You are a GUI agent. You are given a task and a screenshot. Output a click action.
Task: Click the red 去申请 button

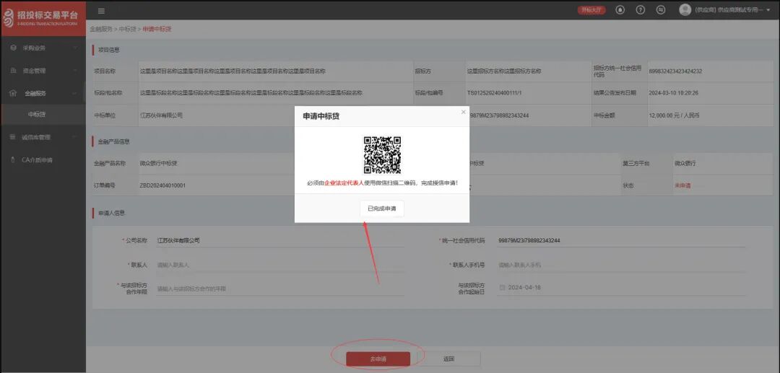378,359
